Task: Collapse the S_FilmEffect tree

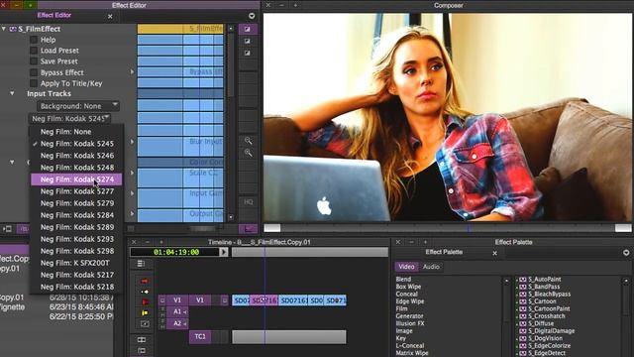Action: tap(4, 29)
